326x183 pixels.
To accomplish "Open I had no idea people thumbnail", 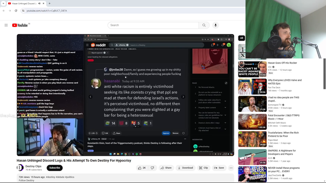I will 253,104.
